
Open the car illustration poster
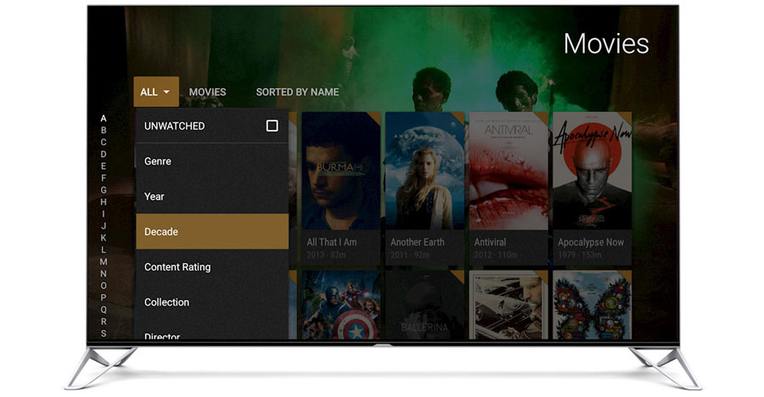pyautogui.click(x=508, y=305)
